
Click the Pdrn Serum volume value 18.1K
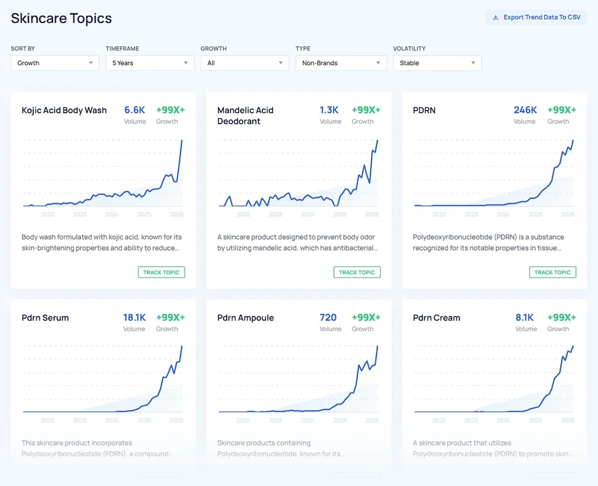coord(134,317)
